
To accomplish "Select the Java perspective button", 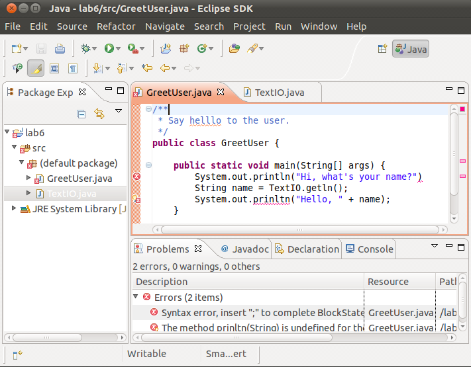I will [411, 49].
